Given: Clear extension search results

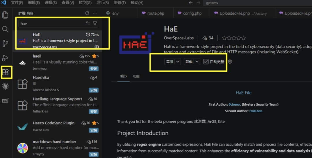Looking at the screenshot, I should (x=88, y=23).
